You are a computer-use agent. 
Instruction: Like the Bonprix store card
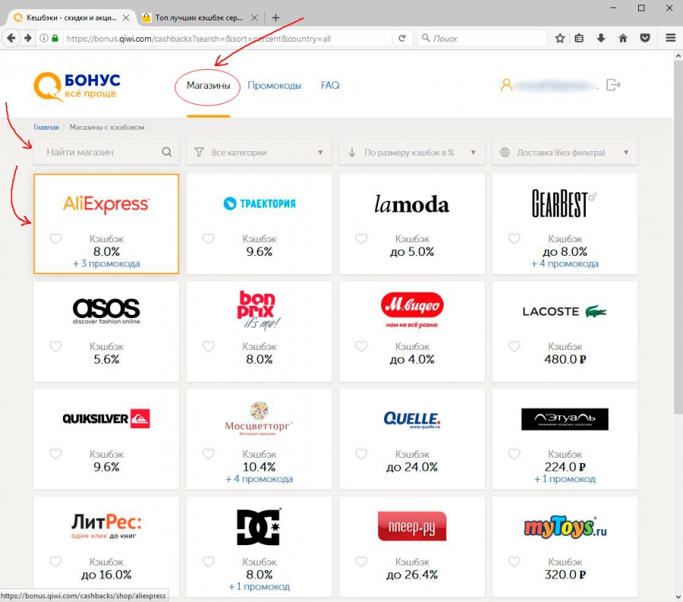tap(208, 346)
